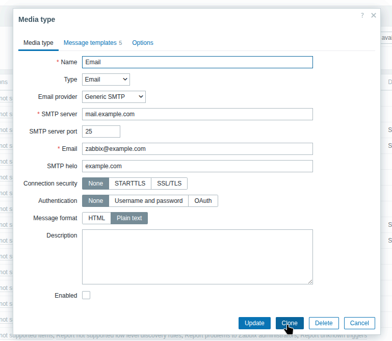The width and height of the screenshot is (392, 341).
Task: Open the Options tab
Action: tap(143, 43)
